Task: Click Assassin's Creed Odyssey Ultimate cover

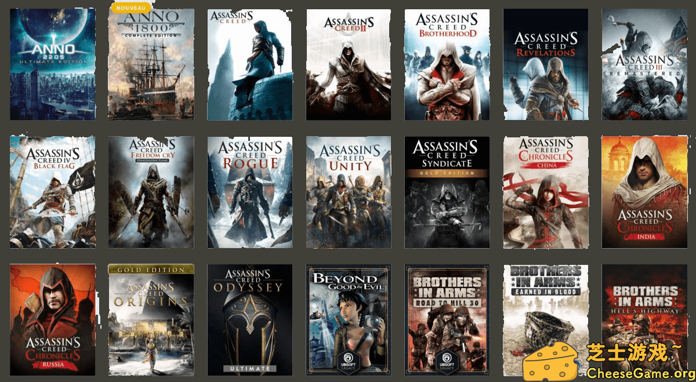Action: pos(250,319)
